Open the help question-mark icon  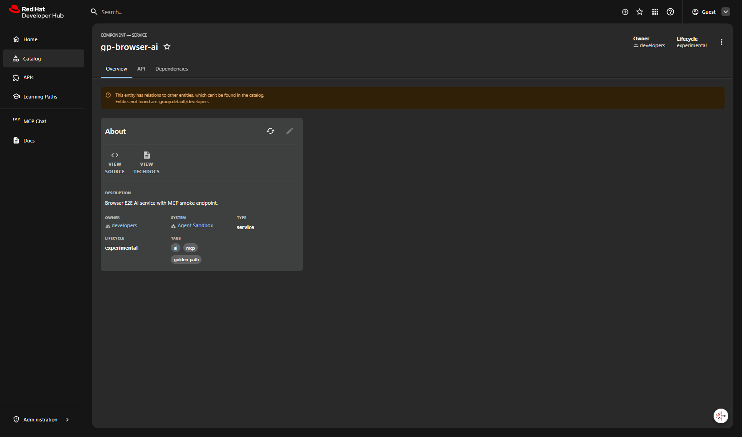pyautogui.click(x=671, y=12)
